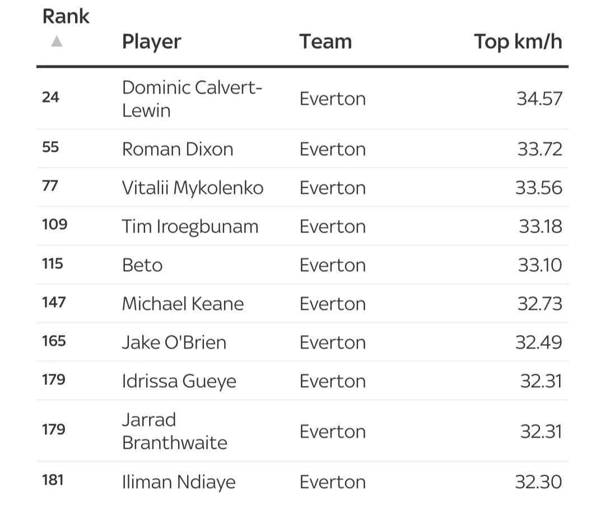This screenshot has width=605, height=515.
Task: Sort by Player column header
Action: point(151,41)
